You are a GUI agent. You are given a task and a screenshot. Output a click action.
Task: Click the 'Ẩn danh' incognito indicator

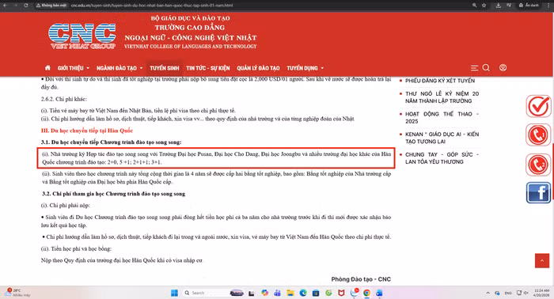pyautogui.click(x=529, y=6)
